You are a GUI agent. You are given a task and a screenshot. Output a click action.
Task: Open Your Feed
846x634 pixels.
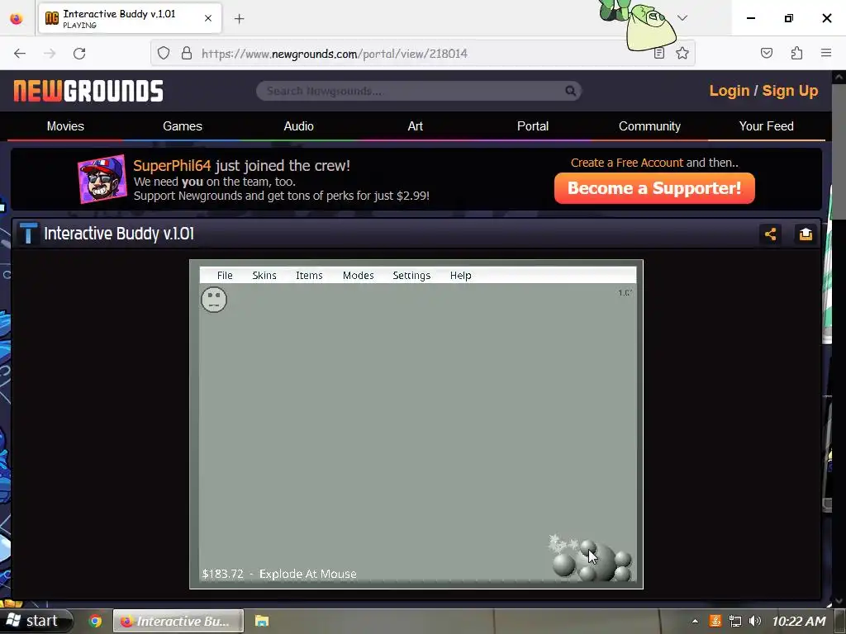(766, 126)
